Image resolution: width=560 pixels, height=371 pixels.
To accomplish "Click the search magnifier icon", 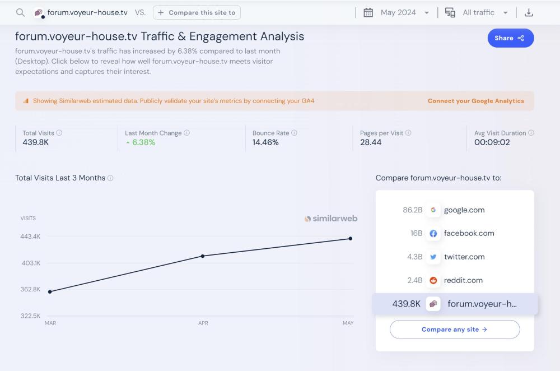I will pos(20,12).
